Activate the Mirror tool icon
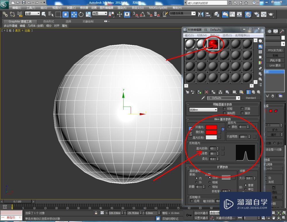Image resolution: width=287 pixels, height=222 pixels. coord(200,15)
